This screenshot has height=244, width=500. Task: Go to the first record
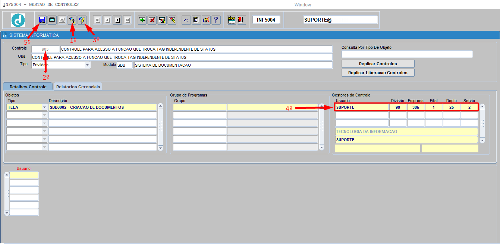point(97,20)
